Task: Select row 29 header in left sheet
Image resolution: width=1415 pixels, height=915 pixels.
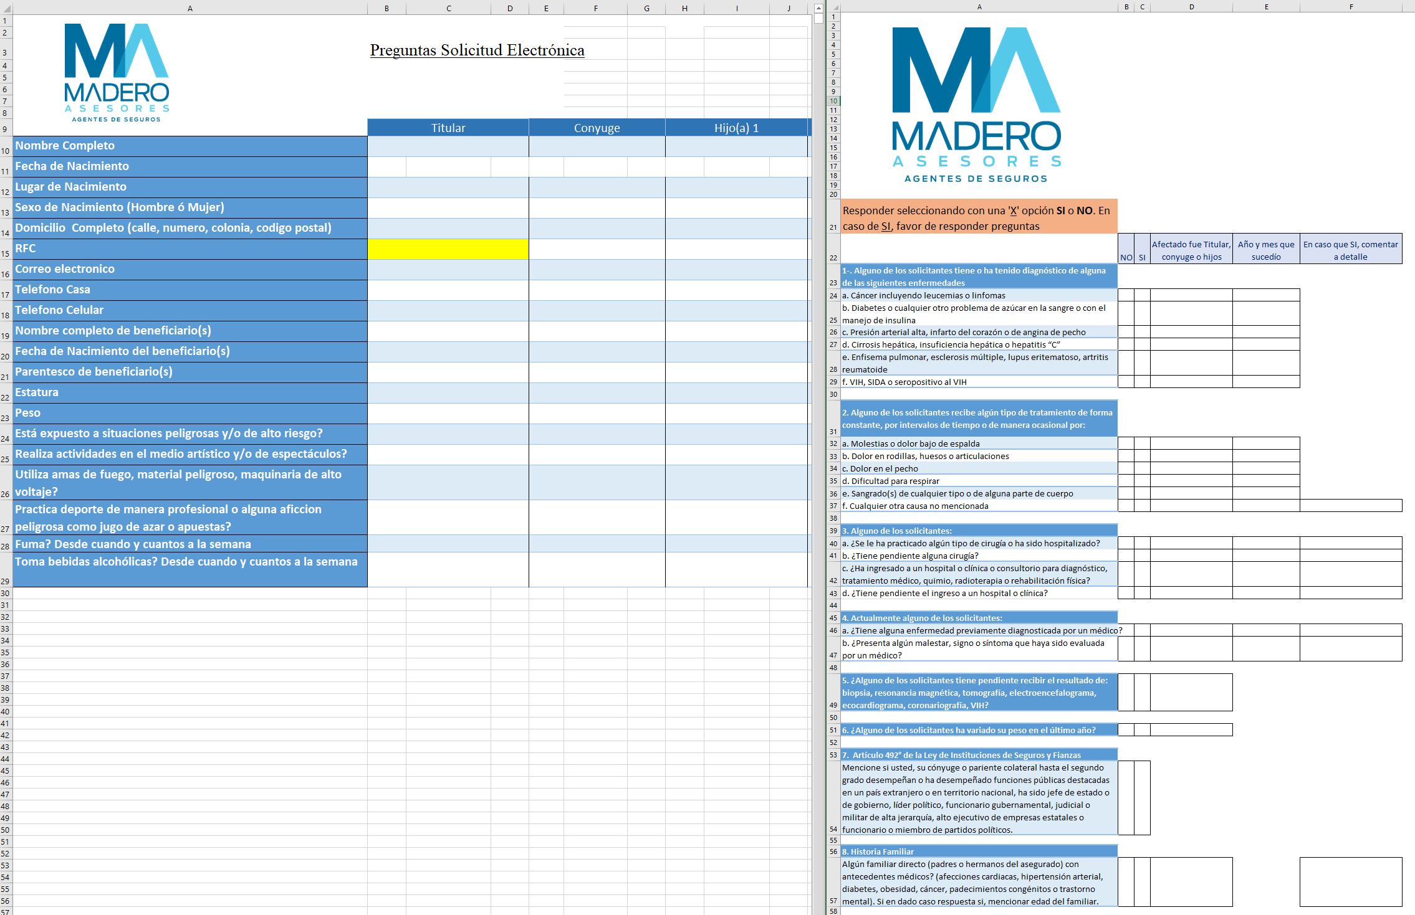Action: (x=6, y=570)
